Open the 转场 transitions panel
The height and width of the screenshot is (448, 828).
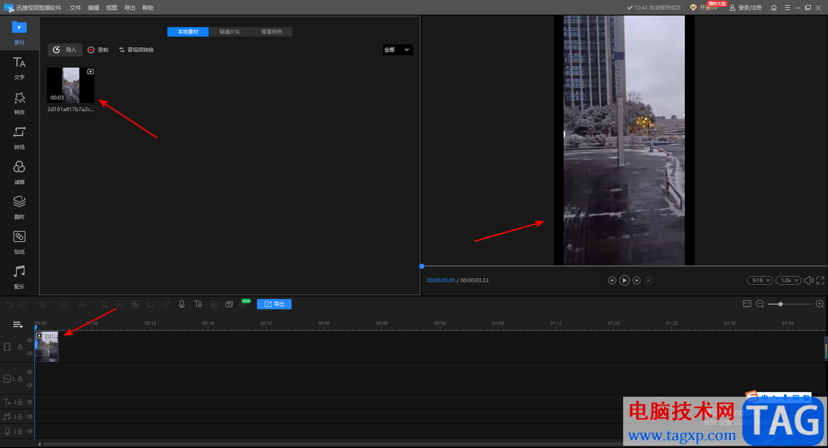19,138
